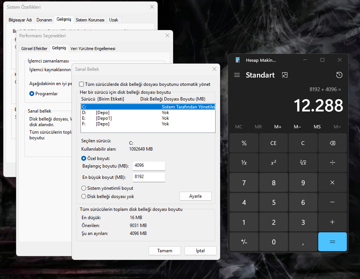Select Disk belleği dosyası yok option
The image size is (360, 279).
(x=84, y=196)
